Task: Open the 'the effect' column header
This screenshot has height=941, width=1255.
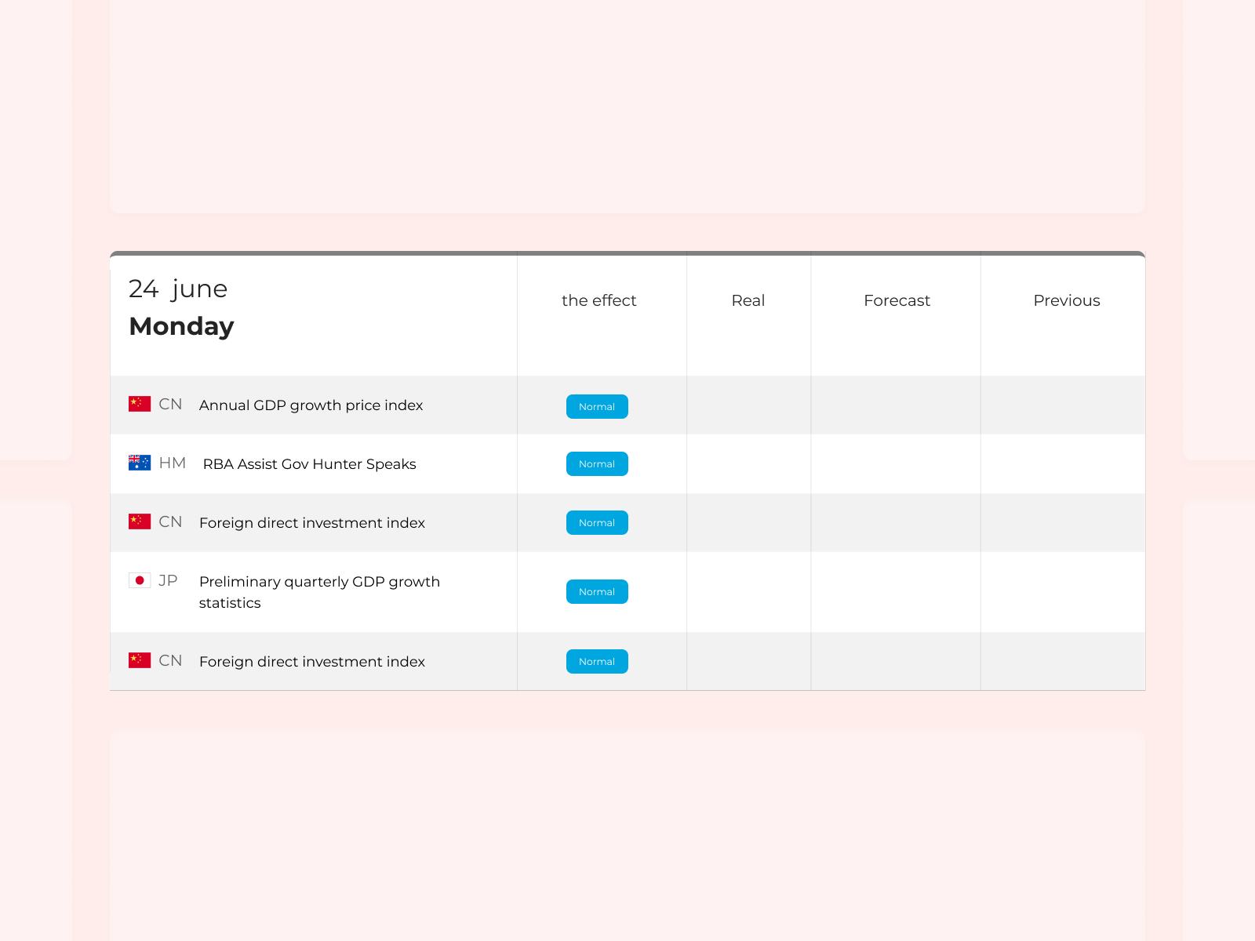Action: 599,300
